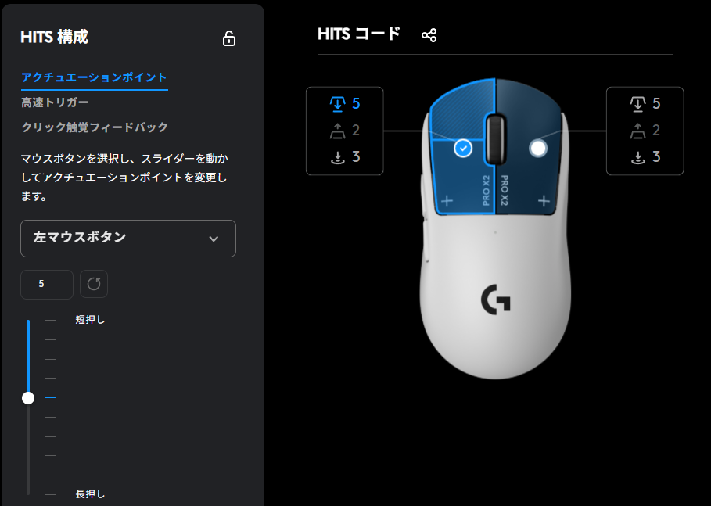Screen dimensions: 711x506
Task: Select the left-panel actuation point icon showing 5
Action: 337,104
